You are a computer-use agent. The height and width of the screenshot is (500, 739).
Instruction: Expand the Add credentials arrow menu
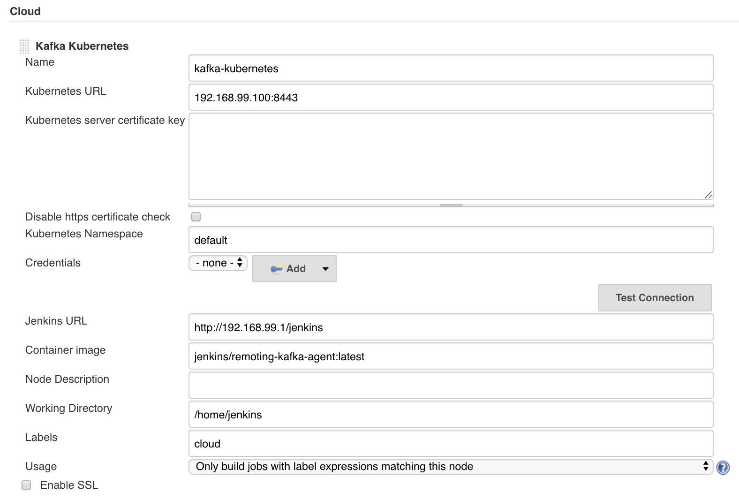325,269
